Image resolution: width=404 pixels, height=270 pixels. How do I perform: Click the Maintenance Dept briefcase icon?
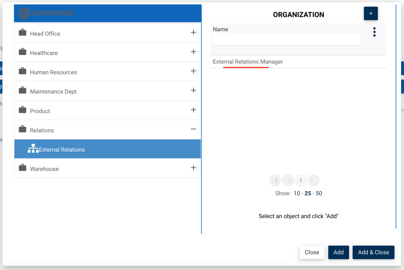[23, 91]
